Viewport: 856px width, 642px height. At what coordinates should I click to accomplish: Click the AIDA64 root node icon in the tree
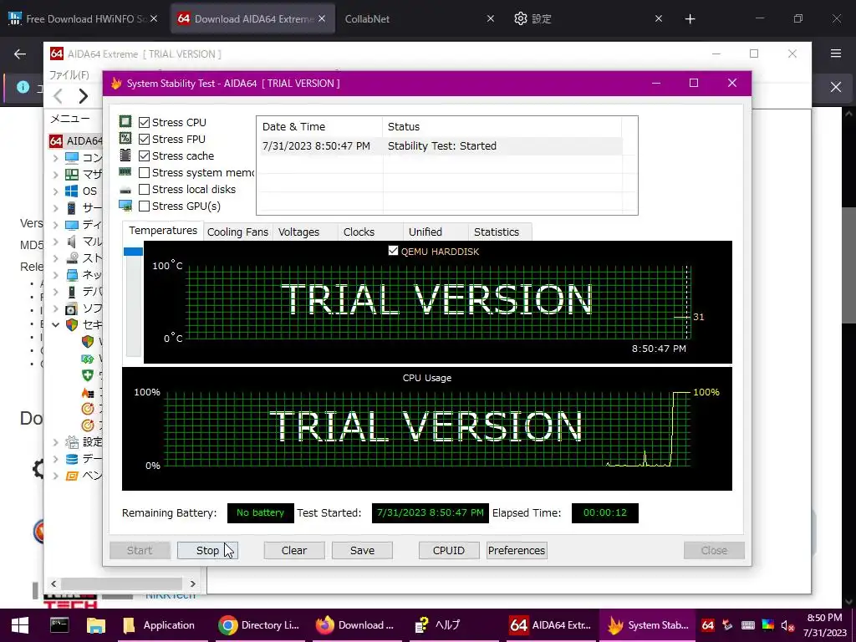pos(56,140)
